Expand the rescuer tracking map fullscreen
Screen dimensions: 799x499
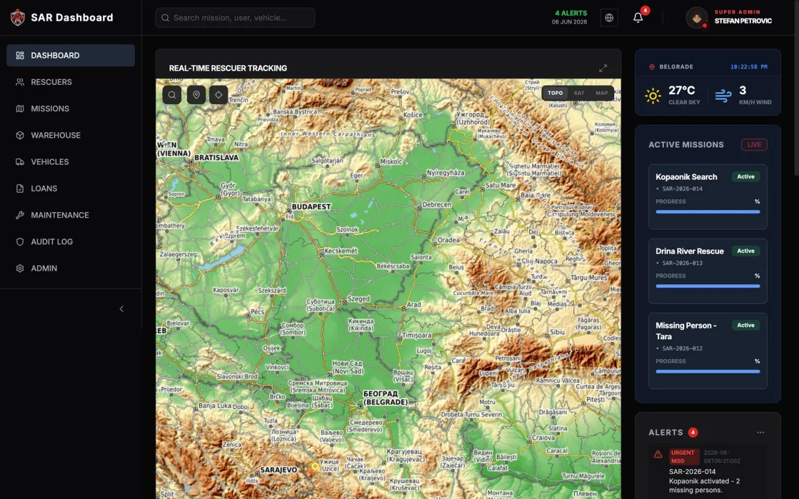(x=603, y=68)
